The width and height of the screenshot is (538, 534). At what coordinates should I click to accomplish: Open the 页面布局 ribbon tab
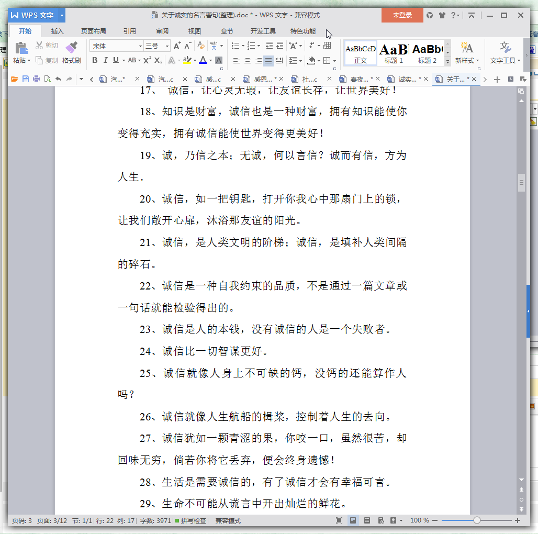pyautogui.click(x=93, y=31)
